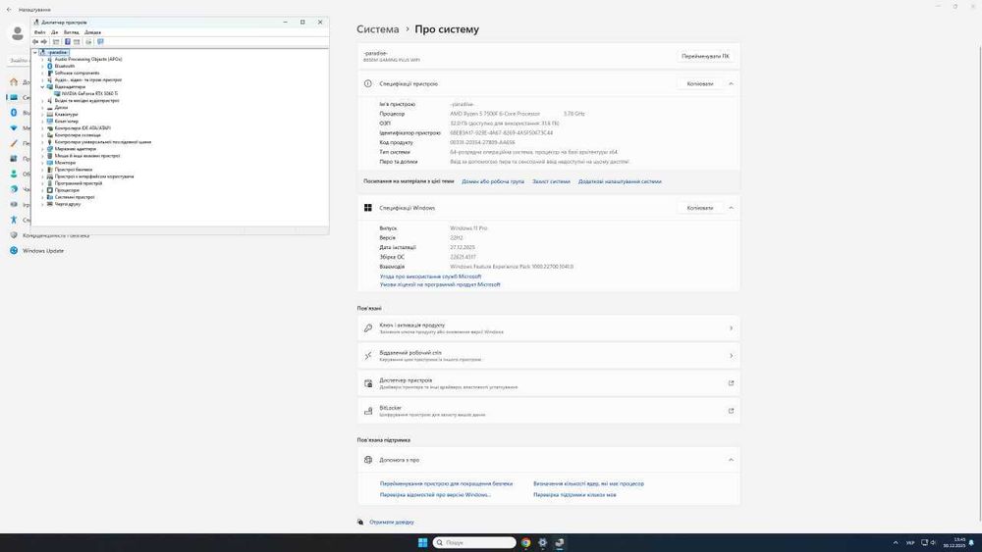Open Отримати довідку link
The width and height of the screenshot is (982, 552).
click(x=392, y=522)
